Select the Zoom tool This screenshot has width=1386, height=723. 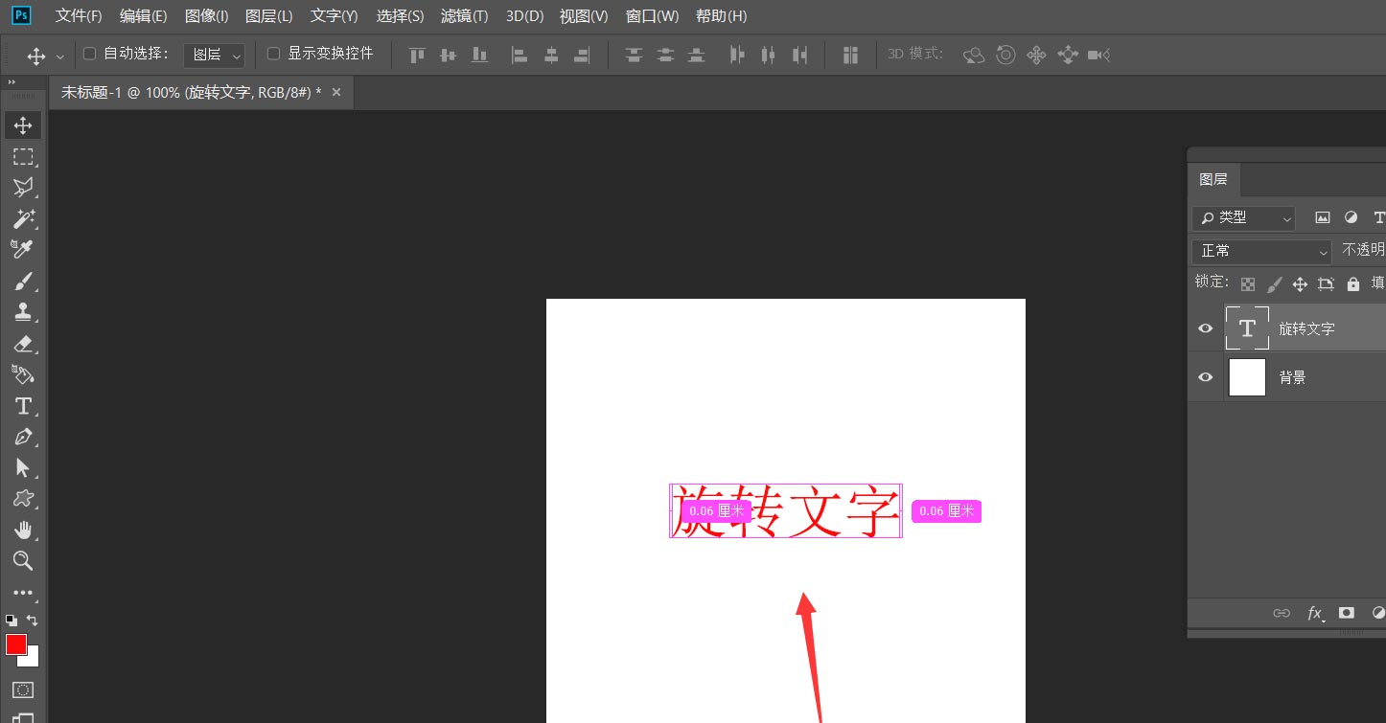pos(23,561)
